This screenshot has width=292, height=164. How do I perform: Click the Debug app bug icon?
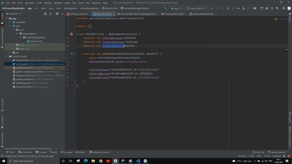(x=228, y=8)
